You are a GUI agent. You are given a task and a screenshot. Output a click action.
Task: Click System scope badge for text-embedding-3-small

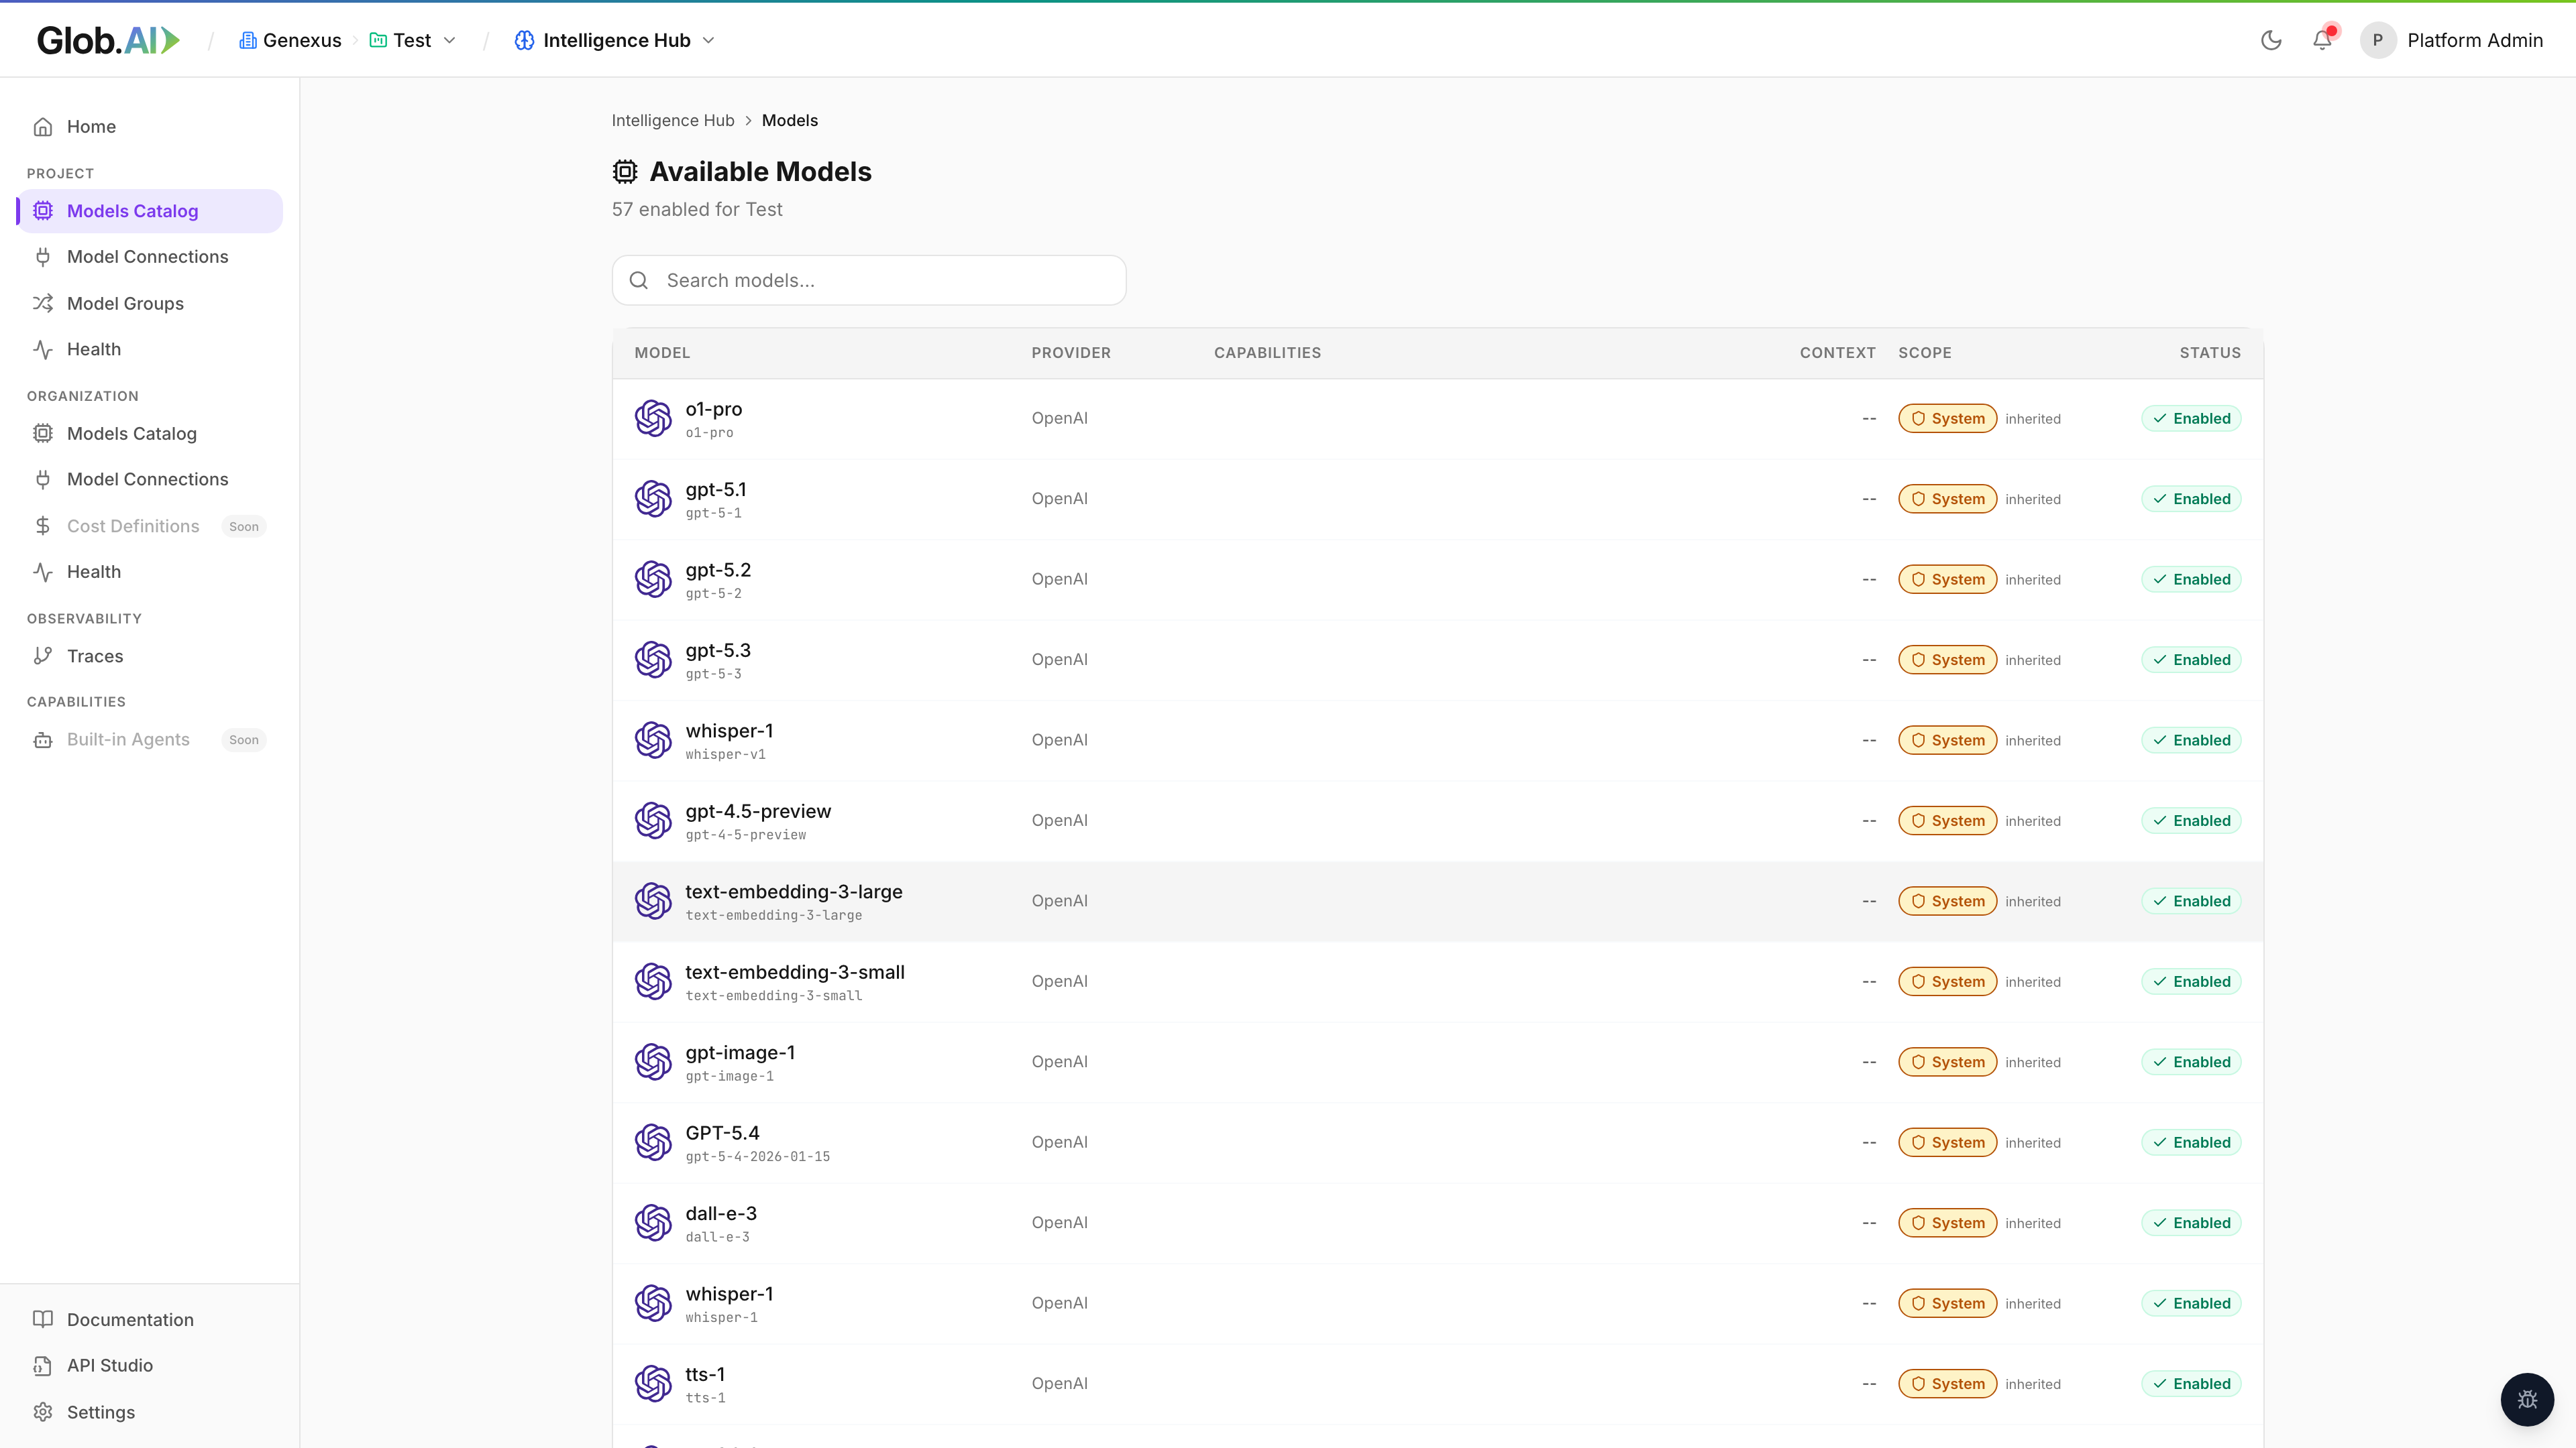coord(1948,981)
